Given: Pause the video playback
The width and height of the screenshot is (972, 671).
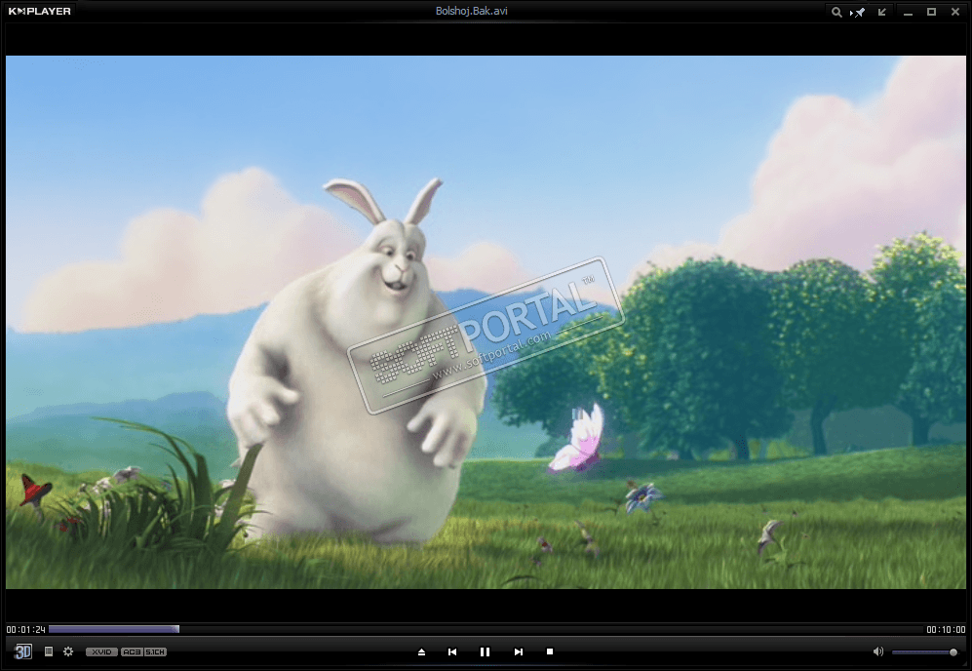Looking at the screenshot, I should tap(485, 651).
